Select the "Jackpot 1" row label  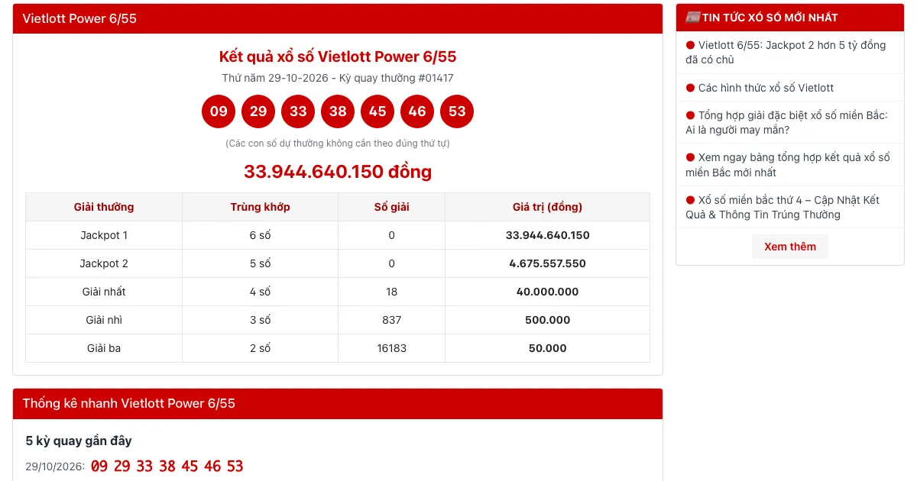tap(104, 235)
